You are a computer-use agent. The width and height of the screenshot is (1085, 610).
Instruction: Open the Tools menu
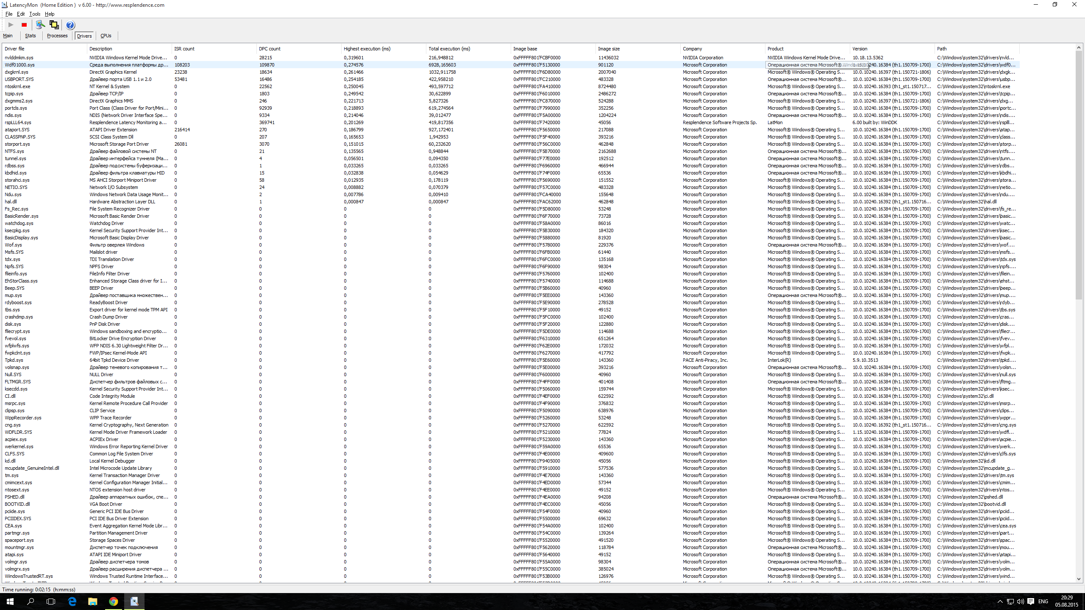click(35, 14)
